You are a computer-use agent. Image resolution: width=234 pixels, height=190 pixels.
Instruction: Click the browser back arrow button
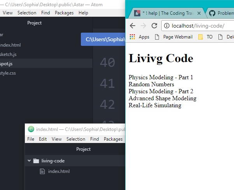[x=133, y=26]
